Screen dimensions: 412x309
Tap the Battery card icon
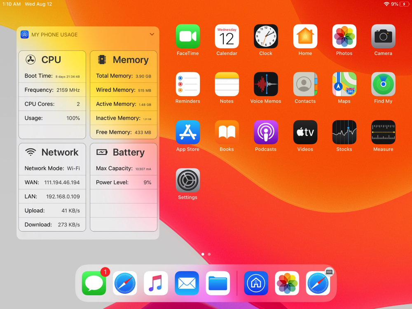[102, 152]
